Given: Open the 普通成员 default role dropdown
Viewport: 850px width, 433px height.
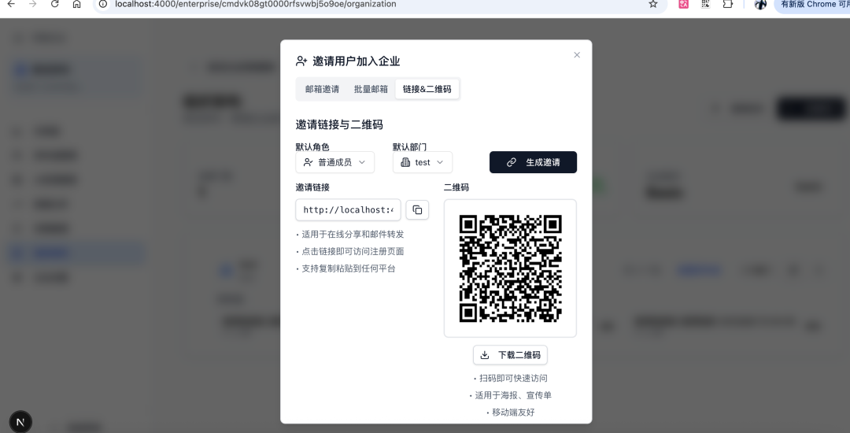Looking at the screenshot, I should [x=335, y=162].
